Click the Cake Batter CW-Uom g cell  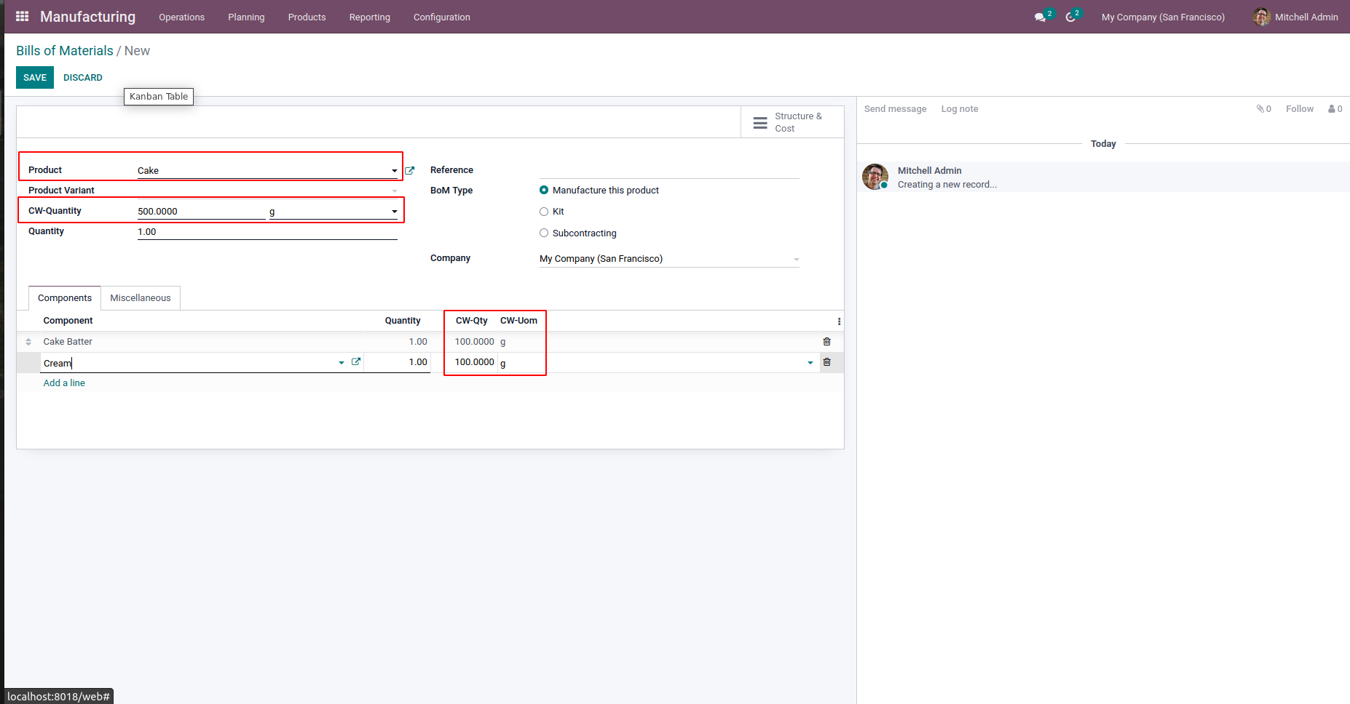pyautogui.click(x=503, y=342)
